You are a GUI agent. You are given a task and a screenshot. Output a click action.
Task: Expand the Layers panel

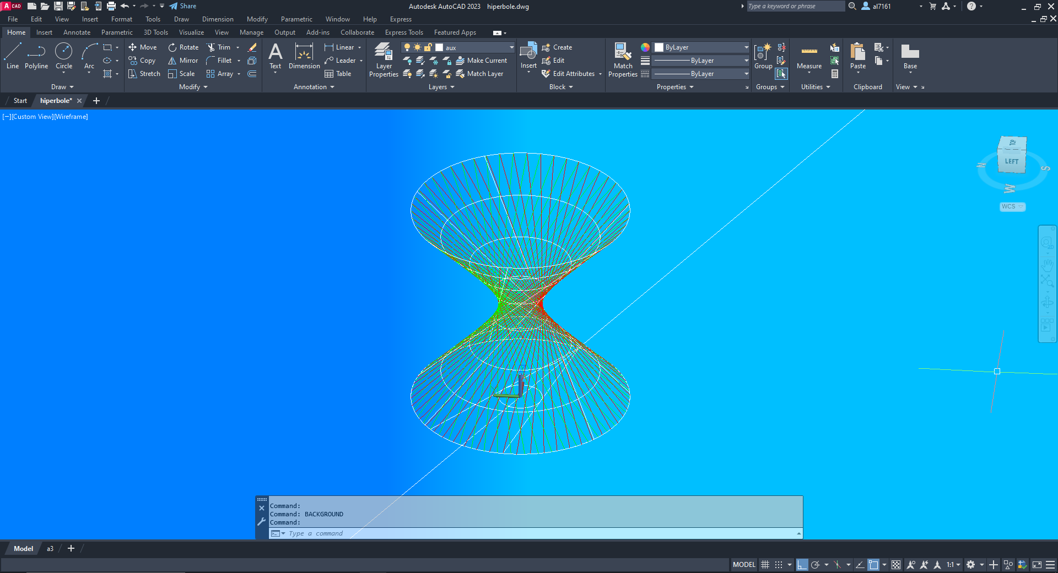click(x=441, y=87)
